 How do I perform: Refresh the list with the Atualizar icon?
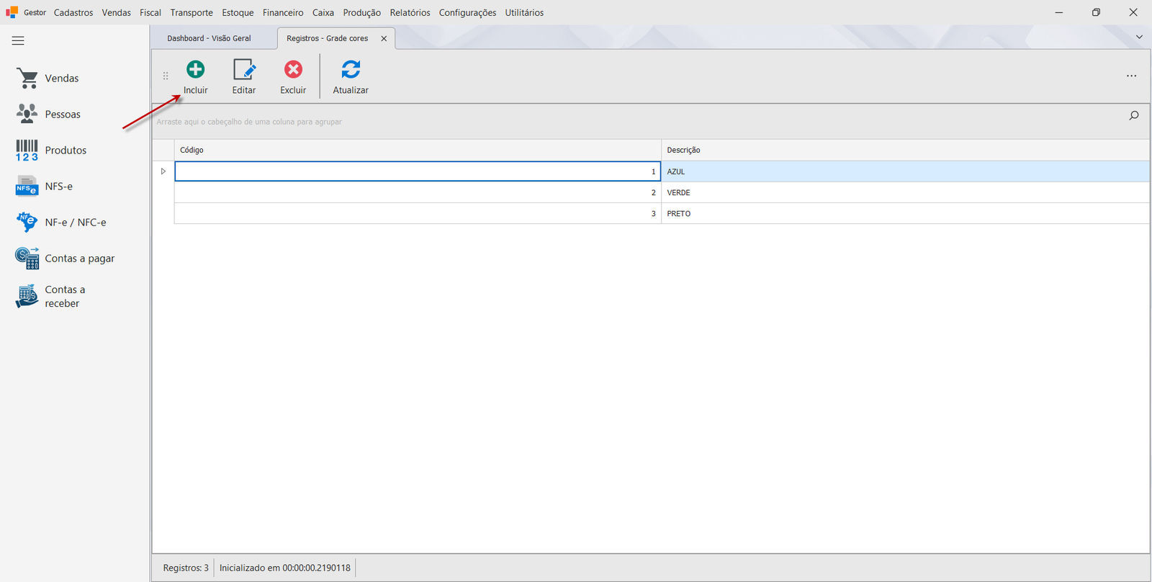[x=351, y=69]
